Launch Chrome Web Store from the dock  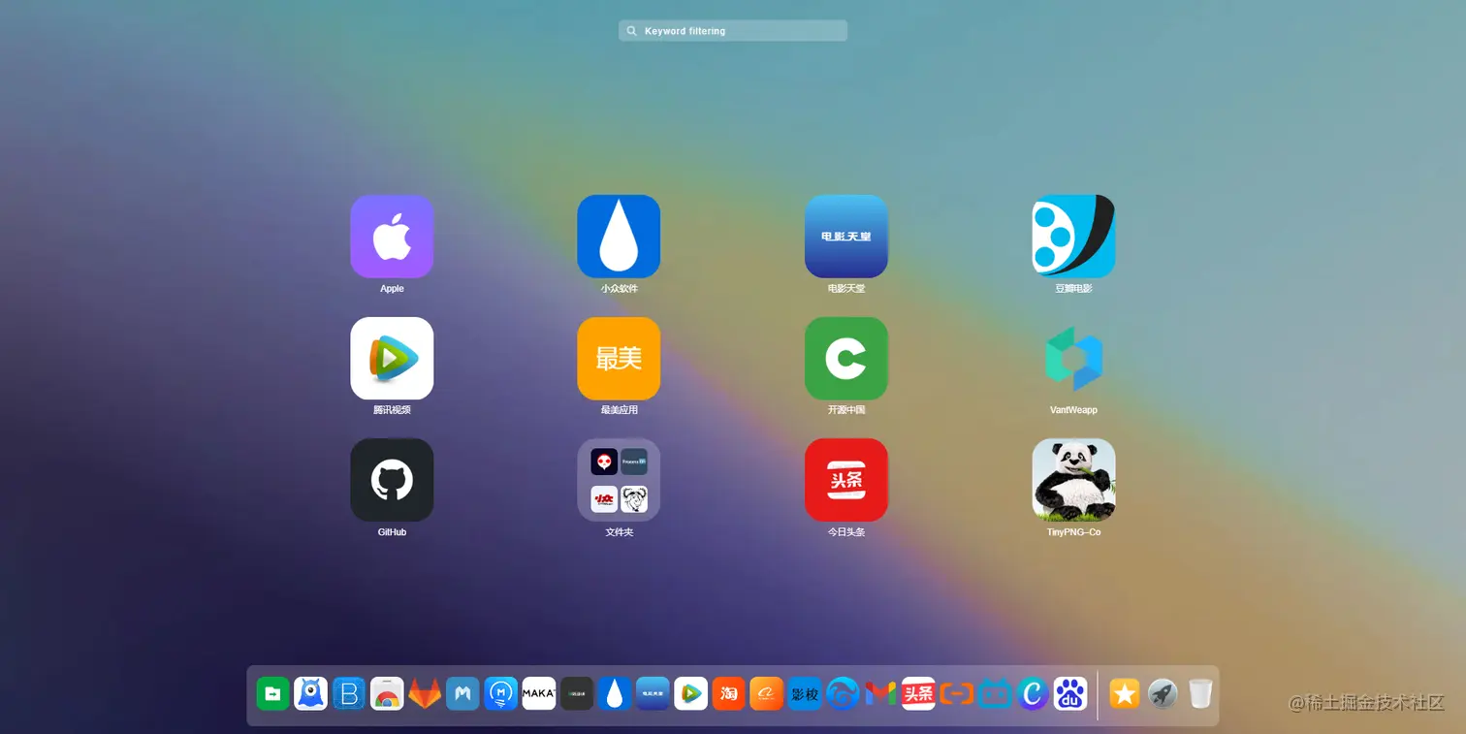(x=387, y=693)
